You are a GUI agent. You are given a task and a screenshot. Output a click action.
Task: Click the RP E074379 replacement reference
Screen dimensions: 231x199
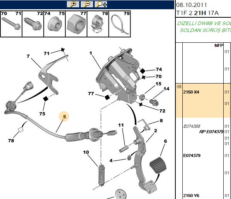211,132
